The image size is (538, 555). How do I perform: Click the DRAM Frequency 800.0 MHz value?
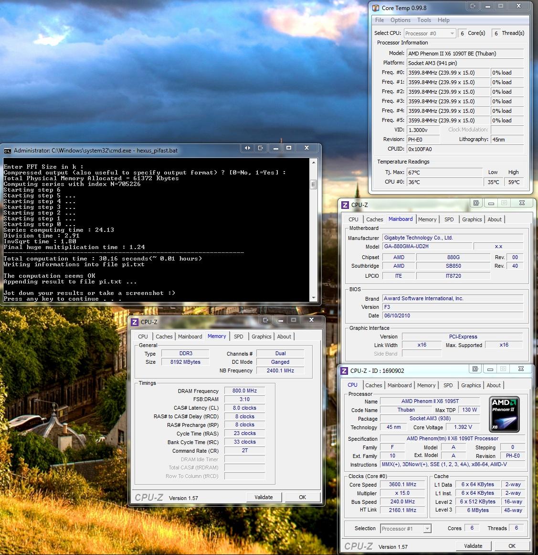tap(244, 391)
